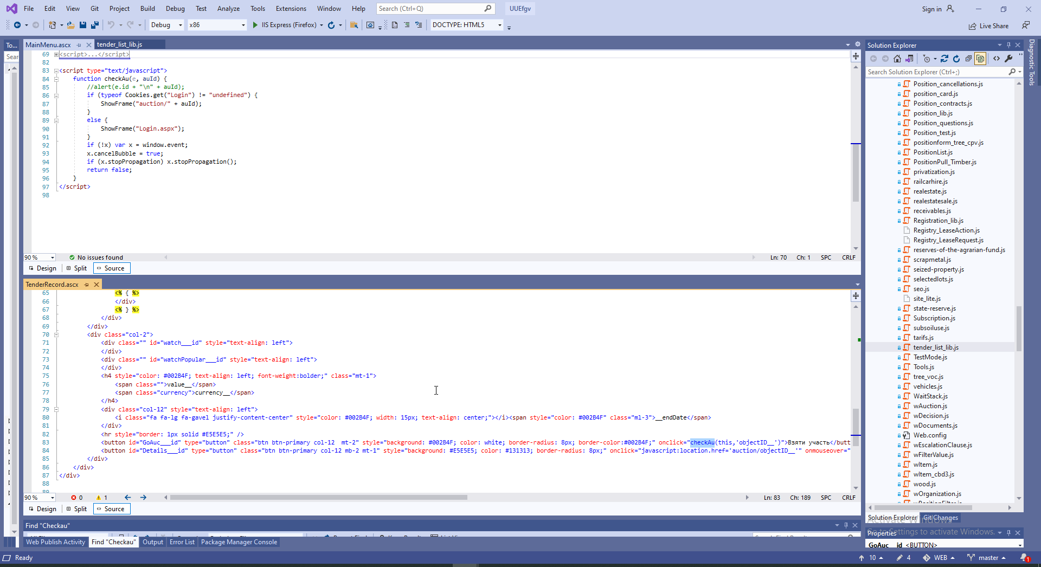This screenshot has height=567, width=1041.
Task: Click the Solution Explorer vertical scrollbar thumb
Action: click(x=1019, y=327)
